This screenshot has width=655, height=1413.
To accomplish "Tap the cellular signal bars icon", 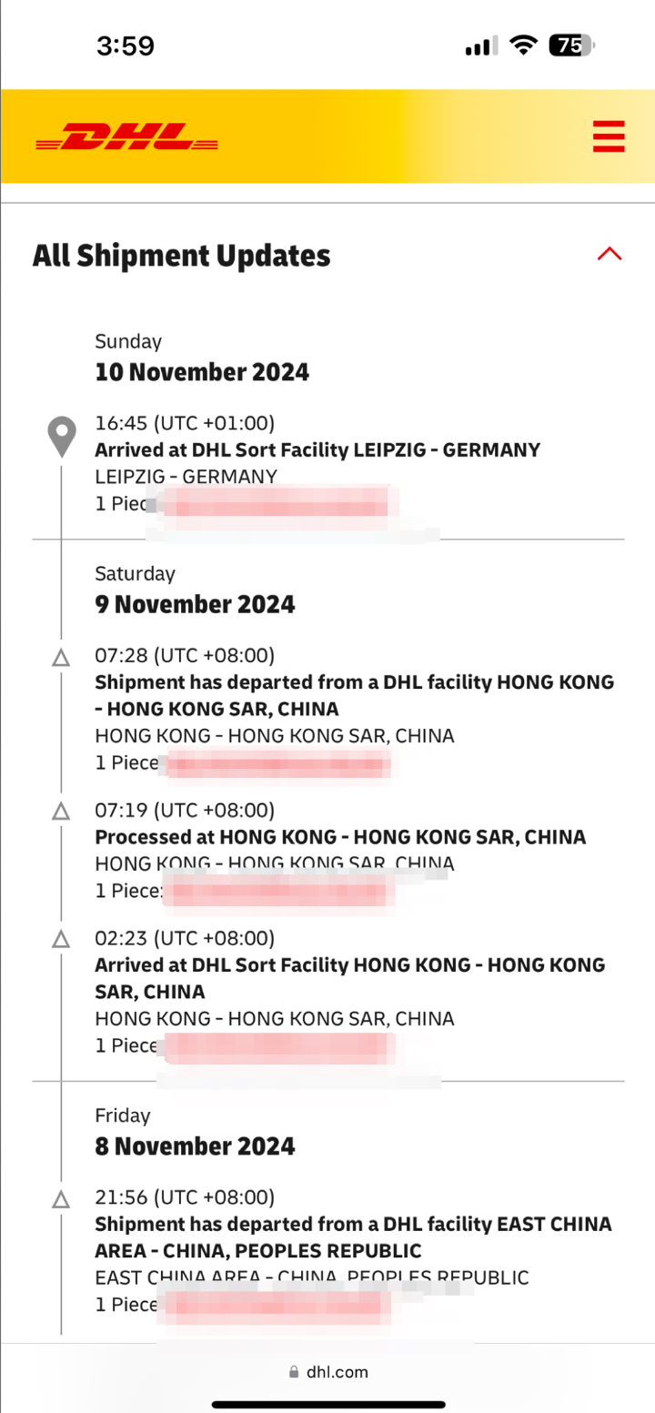I will click(479, 46).
